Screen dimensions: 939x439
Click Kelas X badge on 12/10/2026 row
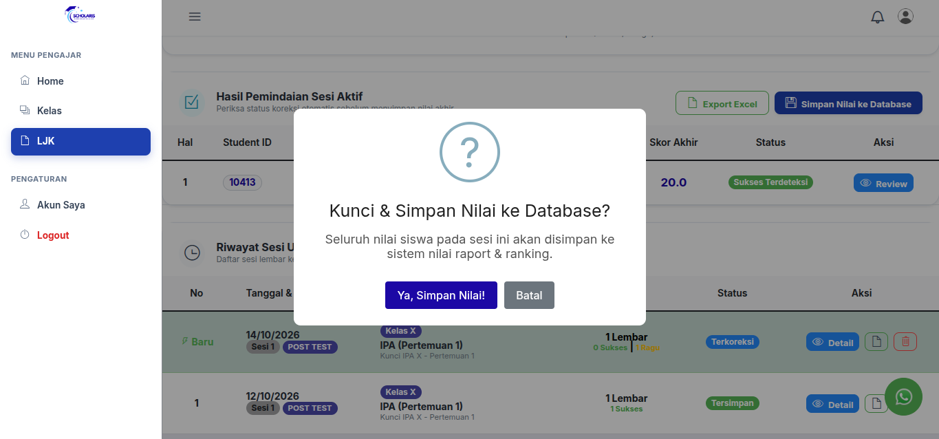coord(401,392)
